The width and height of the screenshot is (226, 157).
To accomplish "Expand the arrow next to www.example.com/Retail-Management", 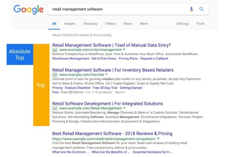I will (x=124, y=108).
